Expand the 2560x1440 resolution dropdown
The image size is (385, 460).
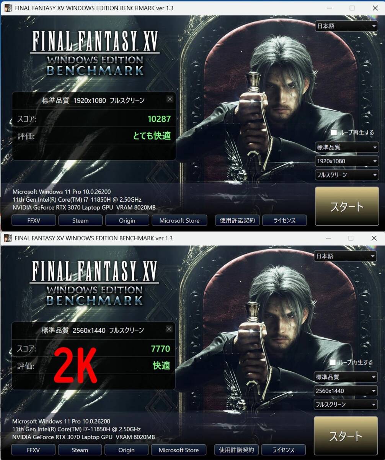coord(346,391)
